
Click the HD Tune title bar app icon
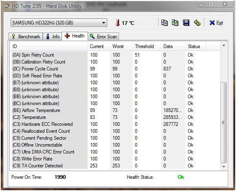click(7, 6)
